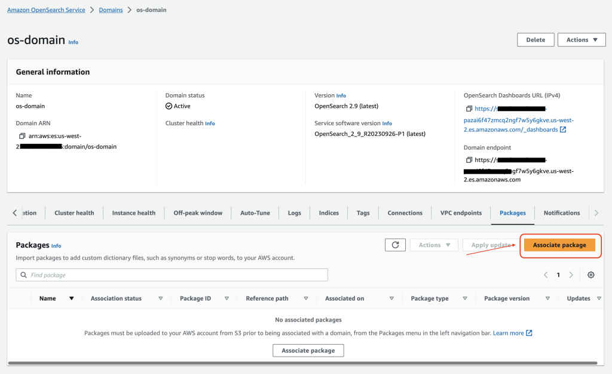Open Info link next to Packages heading

56,246
